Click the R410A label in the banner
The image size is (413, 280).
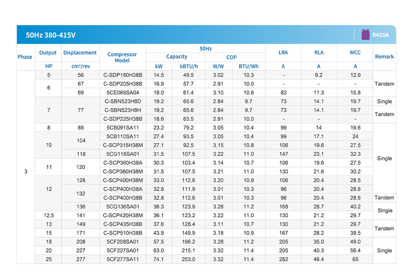[x=380, y=35]
